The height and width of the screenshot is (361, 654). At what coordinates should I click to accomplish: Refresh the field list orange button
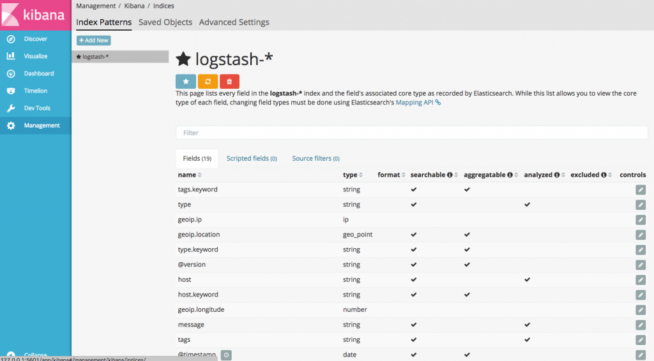208,82
